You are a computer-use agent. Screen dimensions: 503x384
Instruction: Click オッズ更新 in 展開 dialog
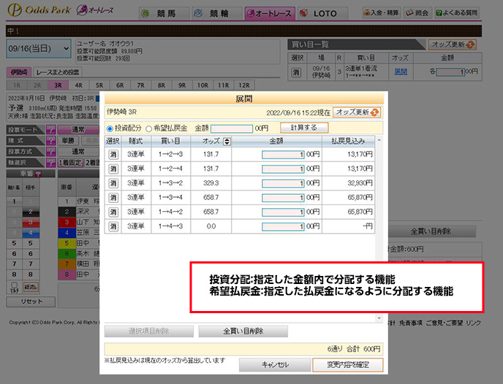(x=357, y=112)
